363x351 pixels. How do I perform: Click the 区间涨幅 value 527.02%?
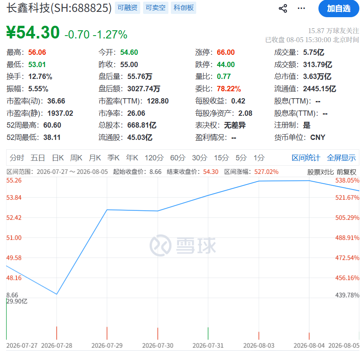[x=266, y=172]
